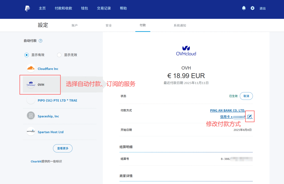Click the 查看更多 button

click(x=63, y=148)
